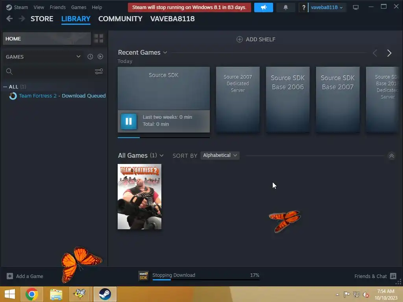Open the Help menu
Viewport: 403px width, 302px height.
(97, 7)
